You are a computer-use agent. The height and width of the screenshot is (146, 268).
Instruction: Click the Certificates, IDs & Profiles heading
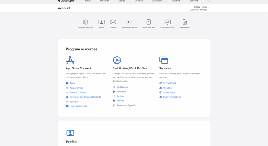click(x=130, y=68)
